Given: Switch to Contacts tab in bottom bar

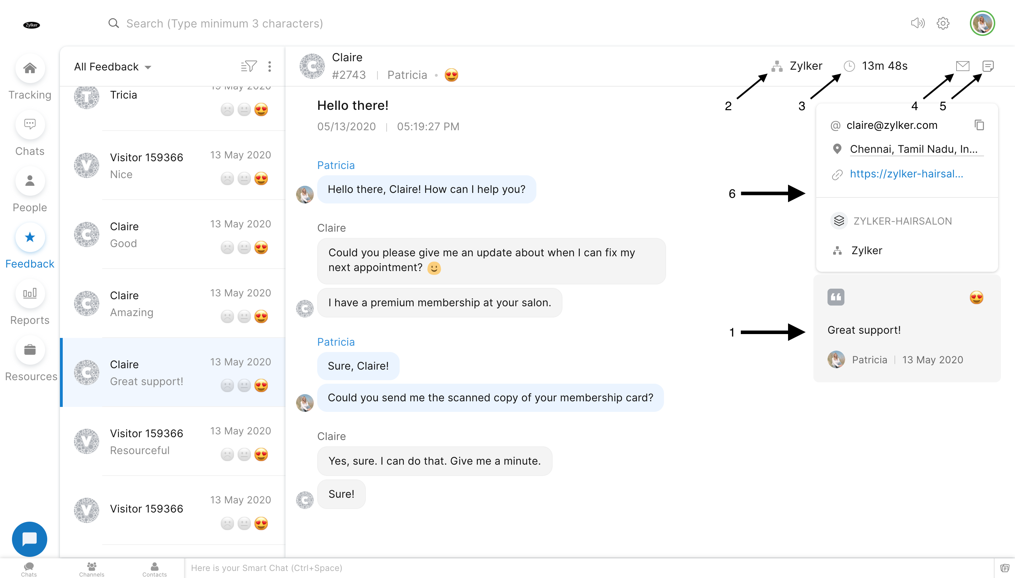Looking at the screenshot, I should pos(154,568).
